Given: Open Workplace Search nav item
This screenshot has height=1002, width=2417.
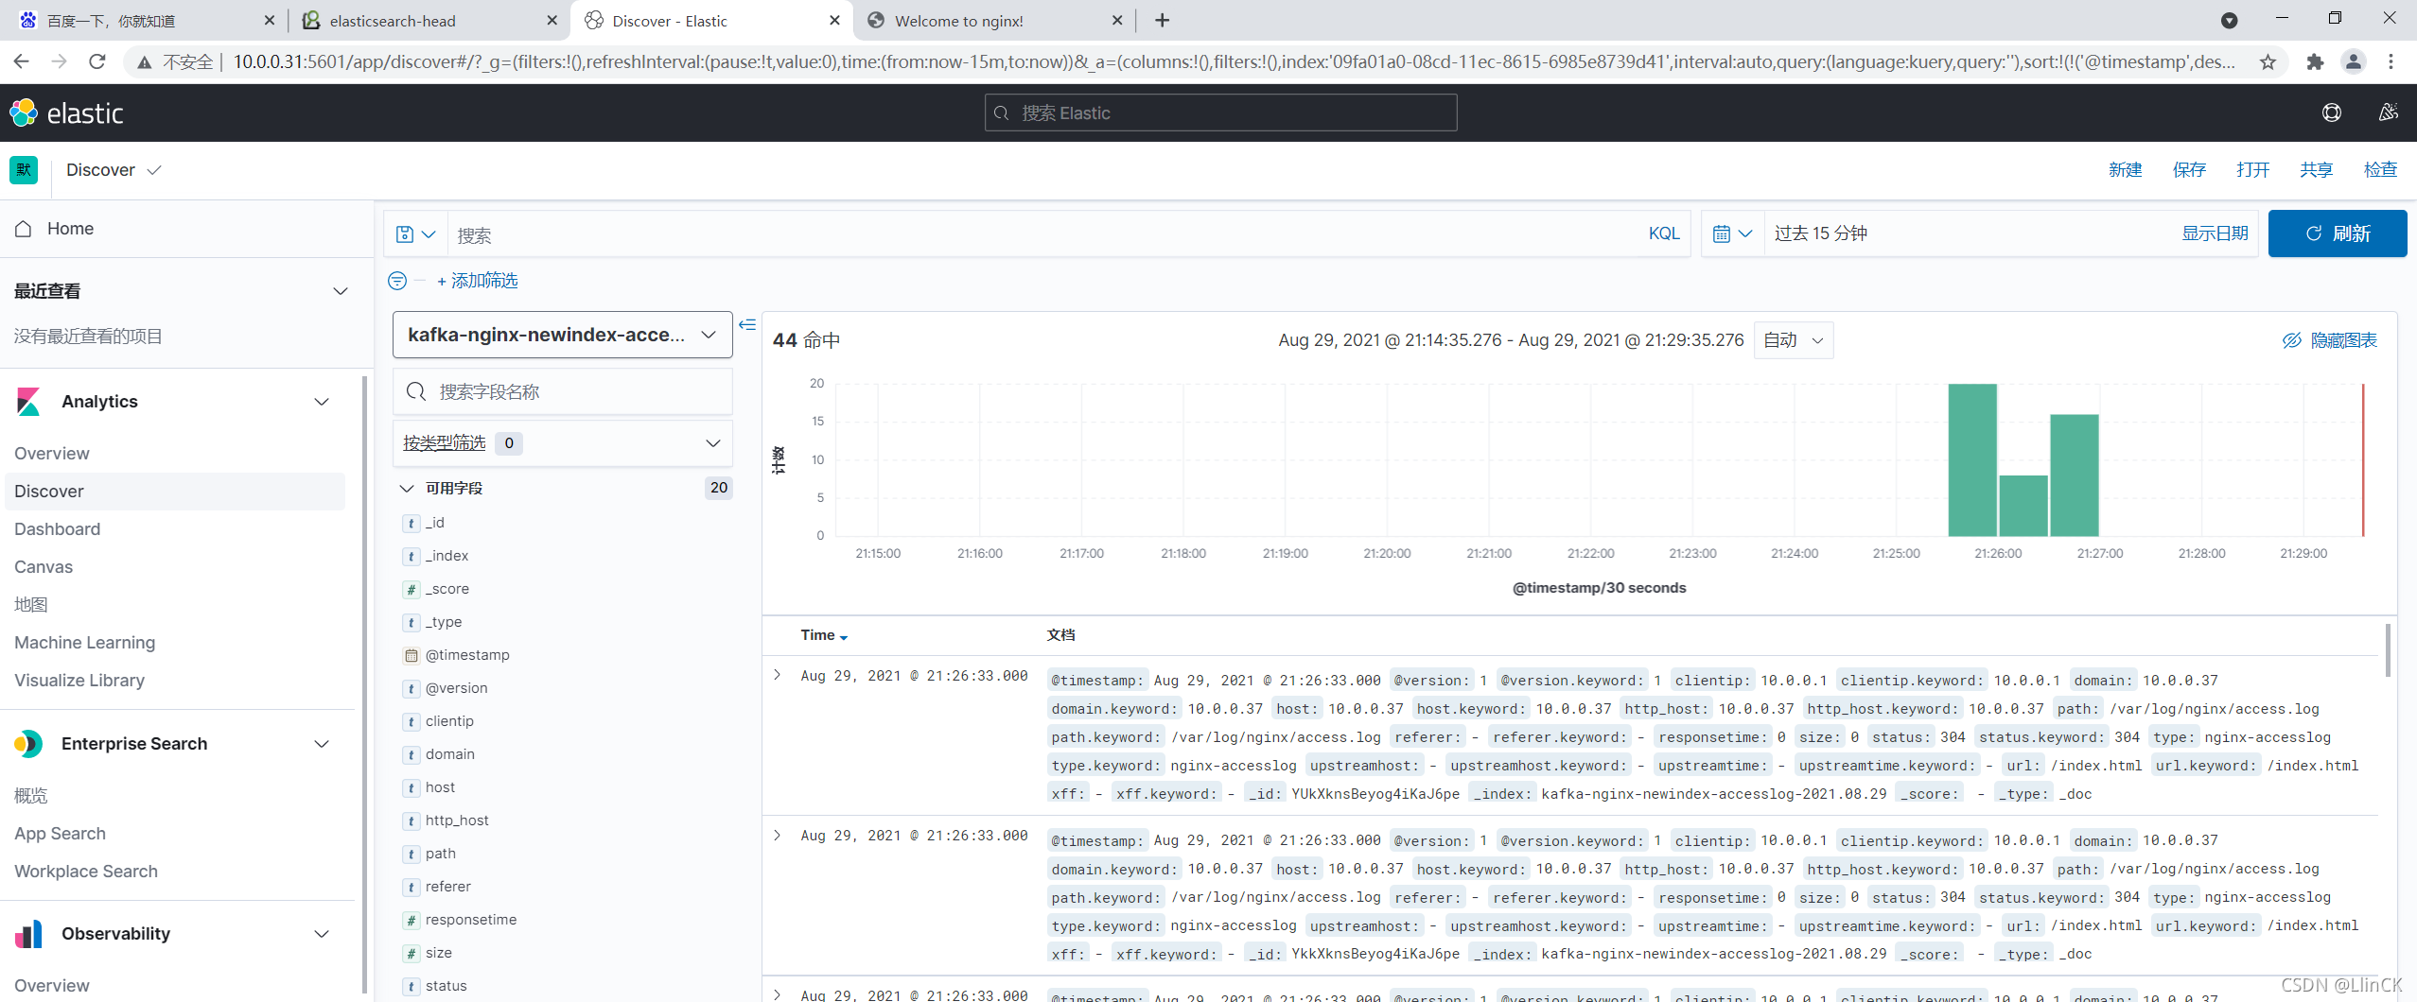Looking at the screenshot, I should [x=86, y=872].
